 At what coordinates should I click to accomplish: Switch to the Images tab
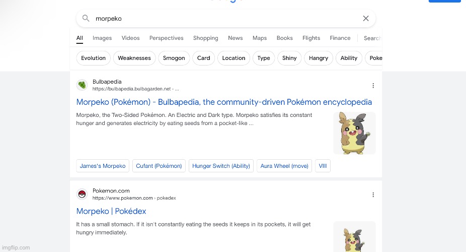102,38
